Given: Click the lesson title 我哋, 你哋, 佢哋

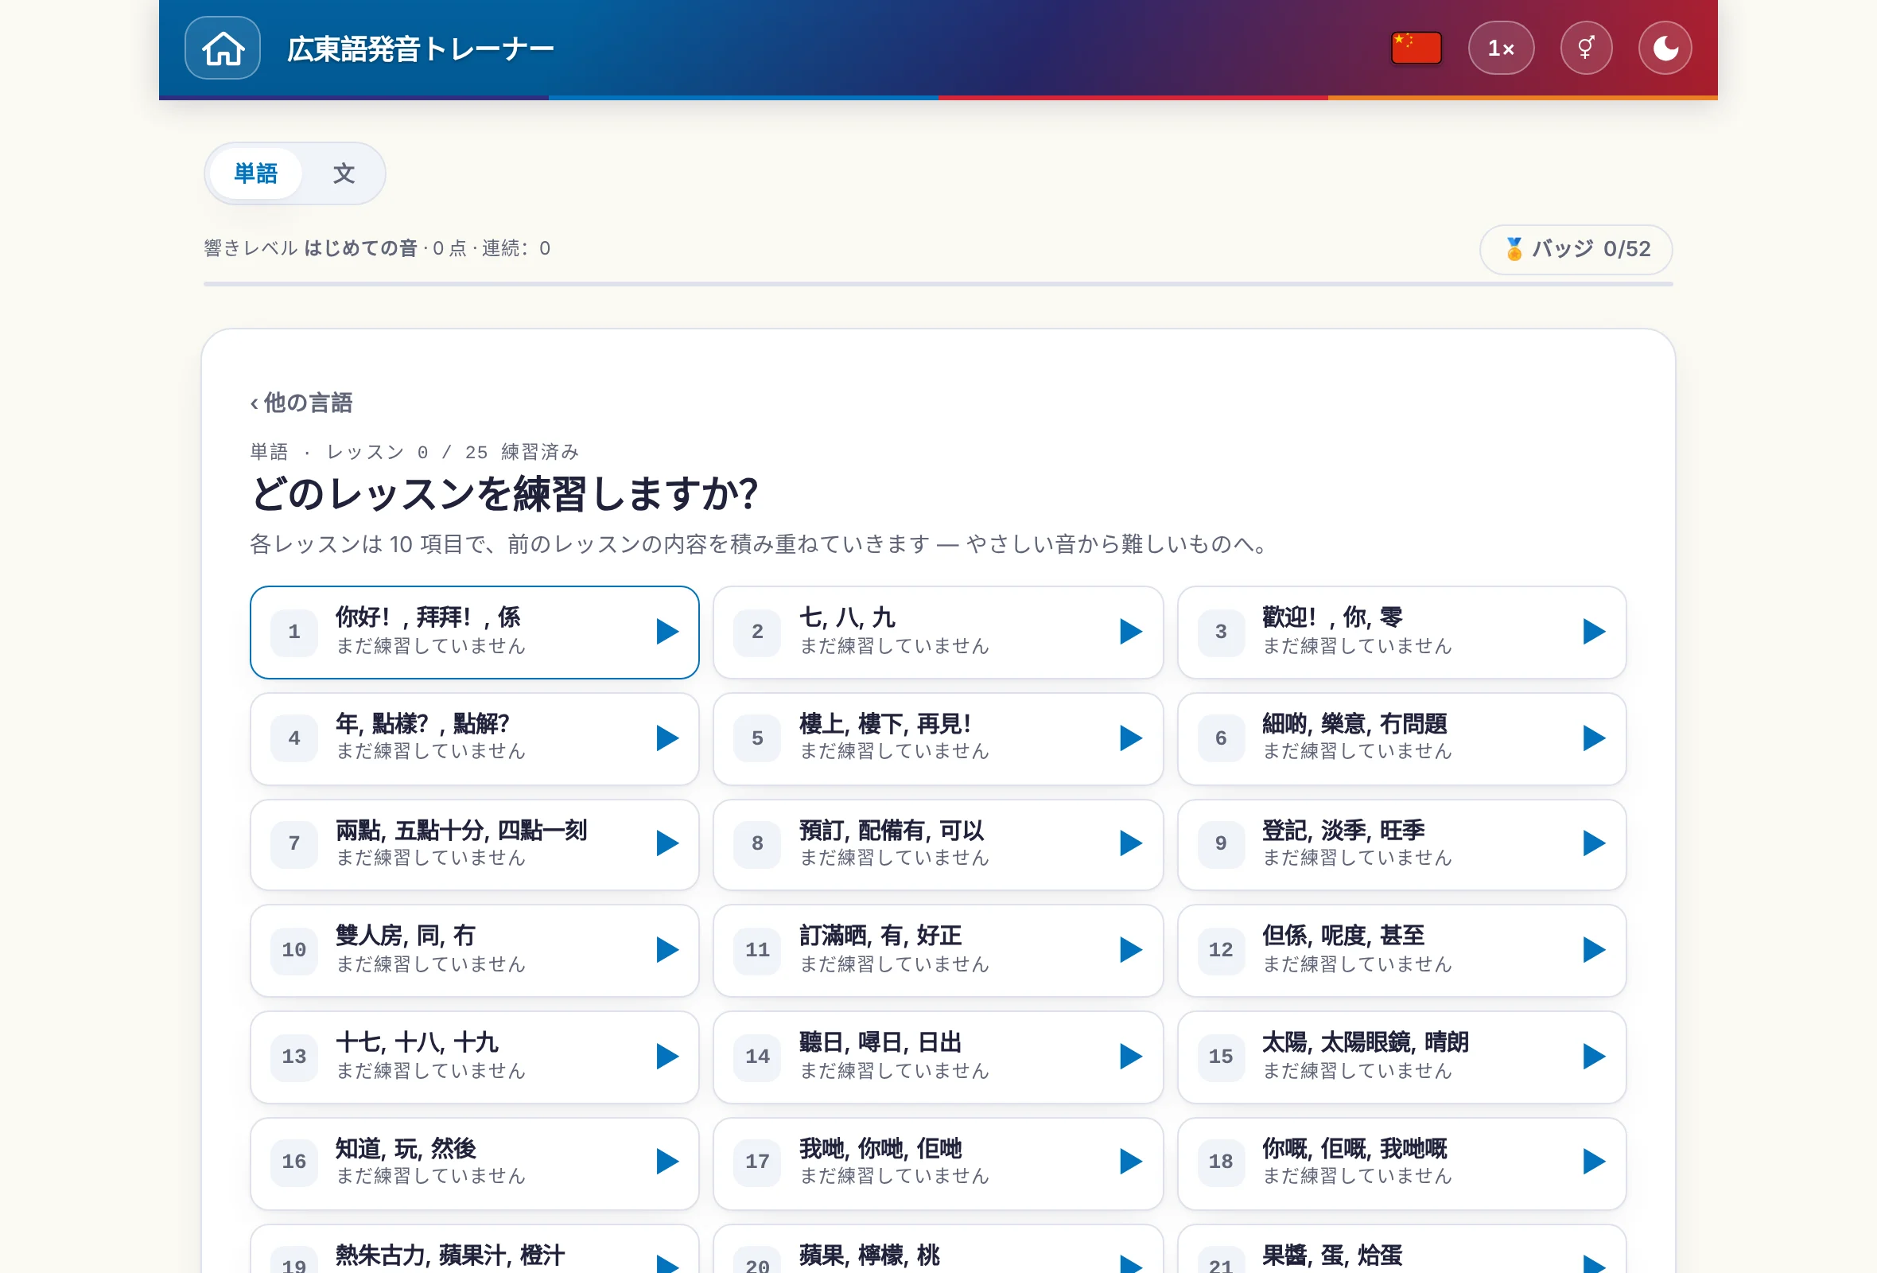Looking at the screenshot, I should 880,1149.
